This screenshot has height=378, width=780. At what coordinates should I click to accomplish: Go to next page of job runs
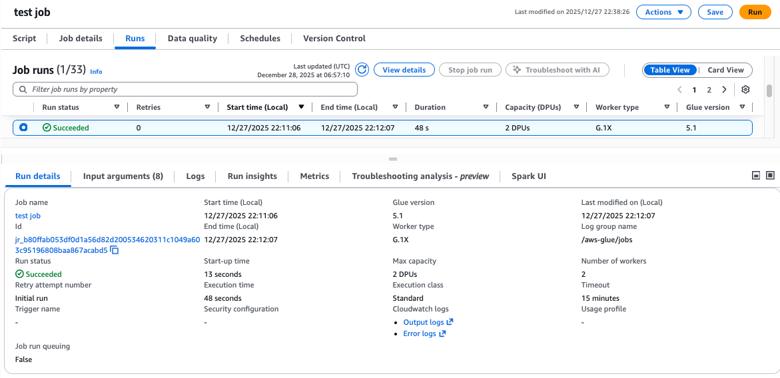pos(724,90)
